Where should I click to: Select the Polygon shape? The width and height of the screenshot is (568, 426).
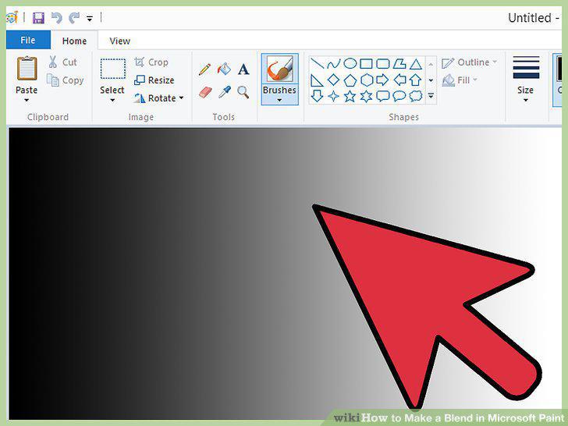[399, 64]
